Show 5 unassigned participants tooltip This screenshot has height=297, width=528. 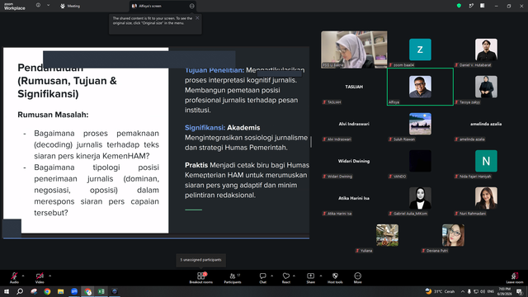pos(201,260)
